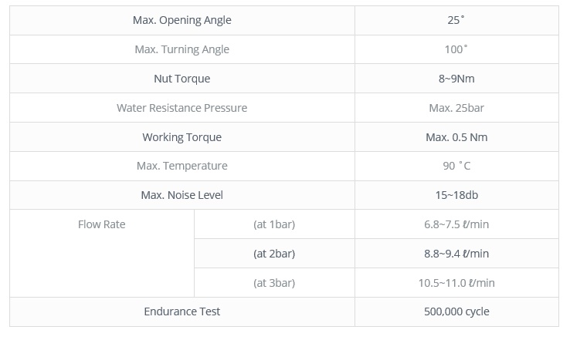
Task: Select the 8~9Nm value cell
Action: 456,79
